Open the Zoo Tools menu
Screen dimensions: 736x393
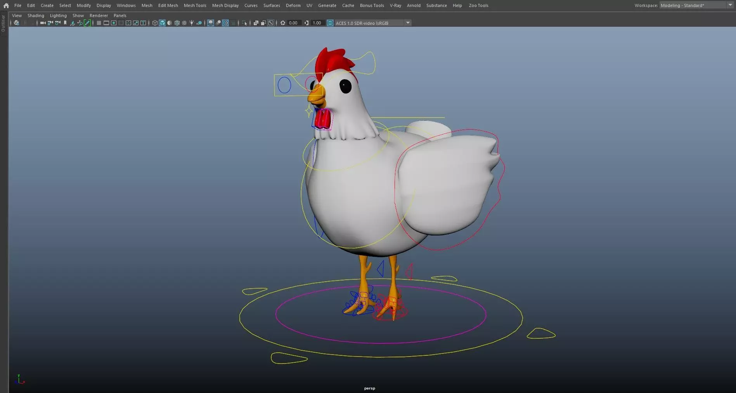(x=478, y=5)
